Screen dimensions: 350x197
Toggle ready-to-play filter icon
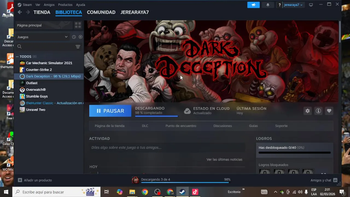(80, 37)
